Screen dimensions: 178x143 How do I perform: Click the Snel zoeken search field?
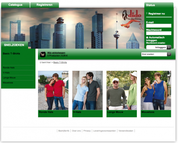154,54
